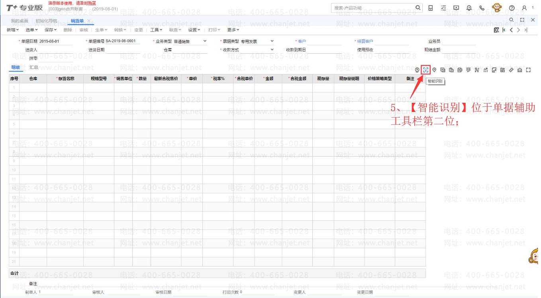
Task: Select the 销货单 tab
Action: tap(77, 21)
